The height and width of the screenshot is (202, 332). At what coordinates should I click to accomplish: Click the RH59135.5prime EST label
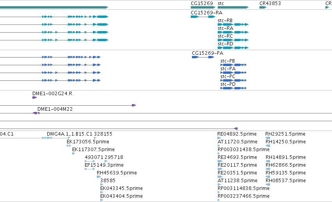(286, 173)
